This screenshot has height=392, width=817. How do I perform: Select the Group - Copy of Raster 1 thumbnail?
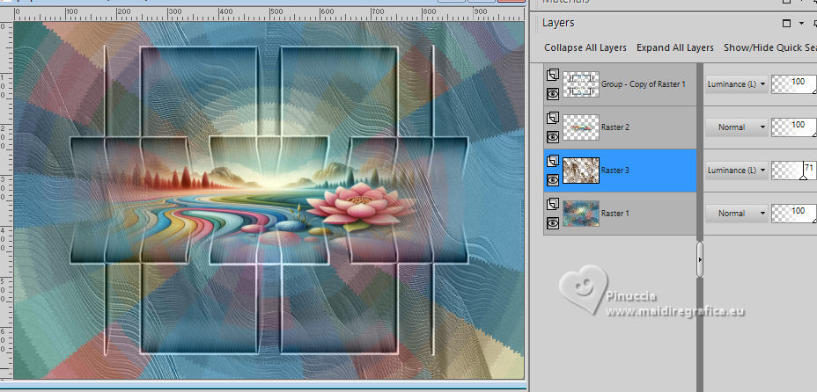[581, 84]
